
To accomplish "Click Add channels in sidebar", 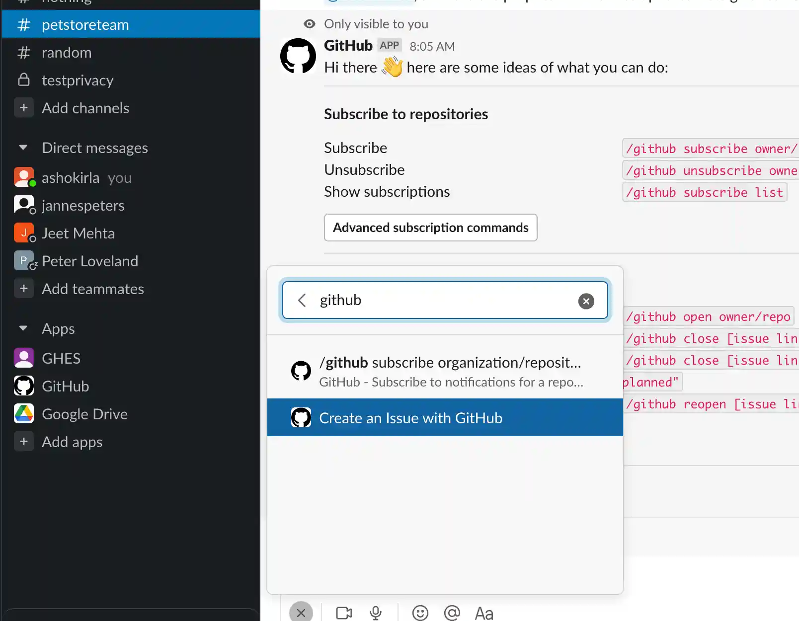I will [85, 108].
